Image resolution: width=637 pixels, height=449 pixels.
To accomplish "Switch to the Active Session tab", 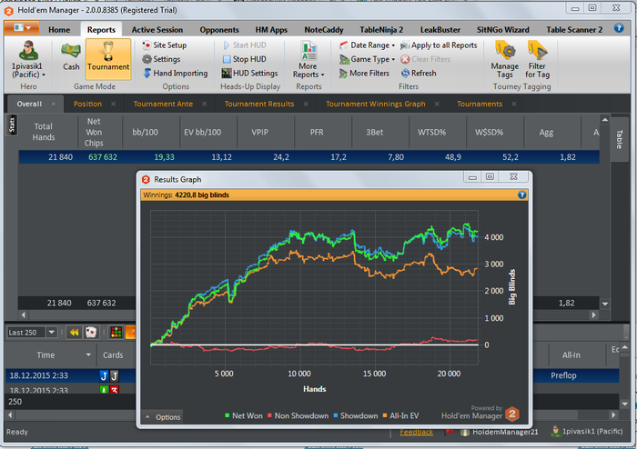I will pos(157,30).
